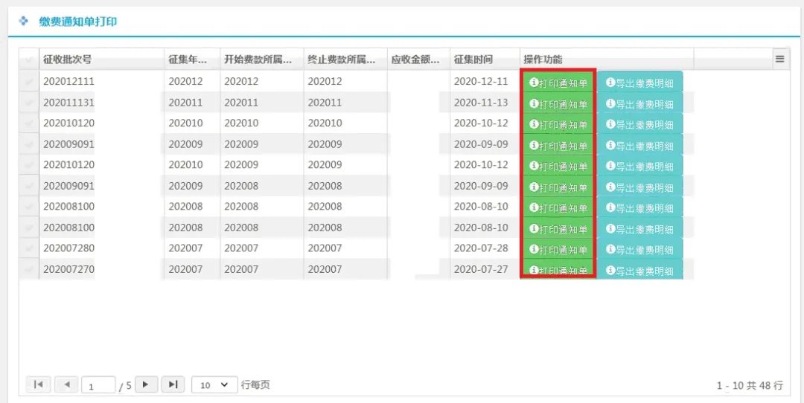Click the 缴费通知单打印 title icon
The image size is (804, 403).
(x=24, y=22)
